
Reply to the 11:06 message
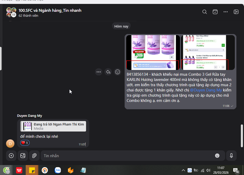click(x=108, y=72)
